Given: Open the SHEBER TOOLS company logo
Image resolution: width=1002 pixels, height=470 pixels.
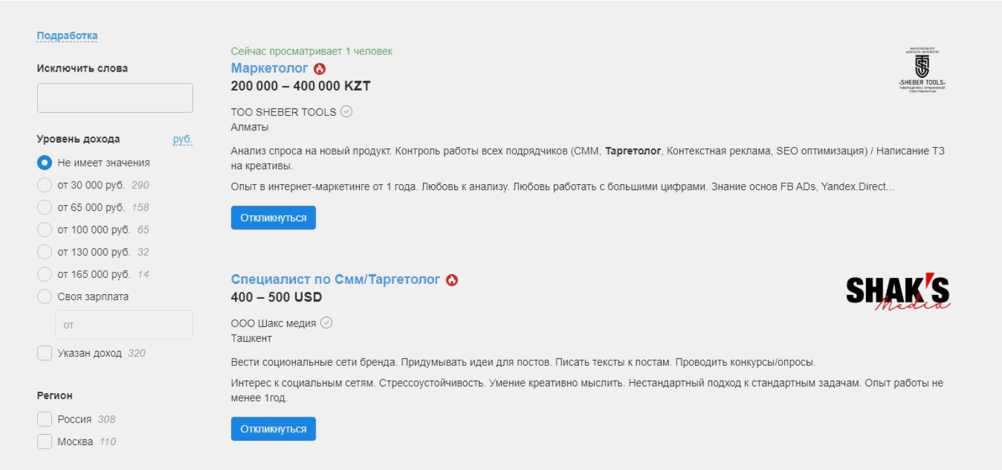Looking at the screenshot, I should click(x=921, y=70).
